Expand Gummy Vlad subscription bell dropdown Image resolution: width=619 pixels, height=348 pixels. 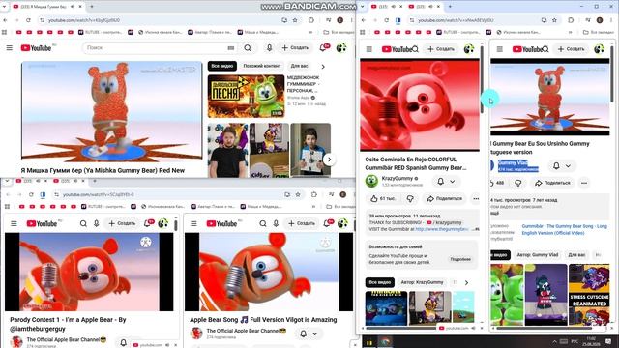coord(568,166)
